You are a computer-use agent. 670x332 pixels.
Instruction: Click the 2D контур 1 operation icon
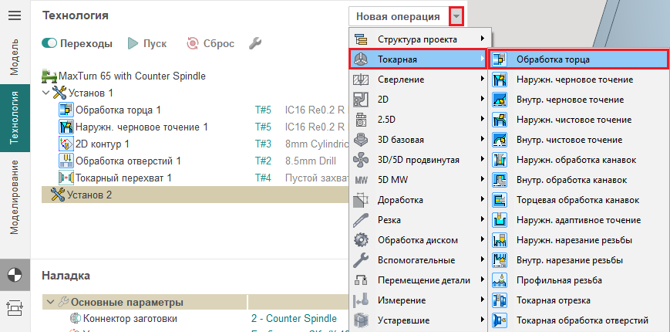[x=66, y=144]
